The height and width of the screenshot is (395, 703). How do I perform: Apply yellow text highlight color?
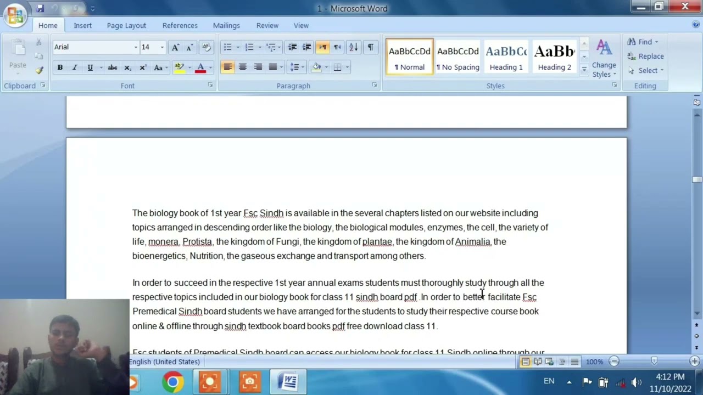tap(179, 67)
